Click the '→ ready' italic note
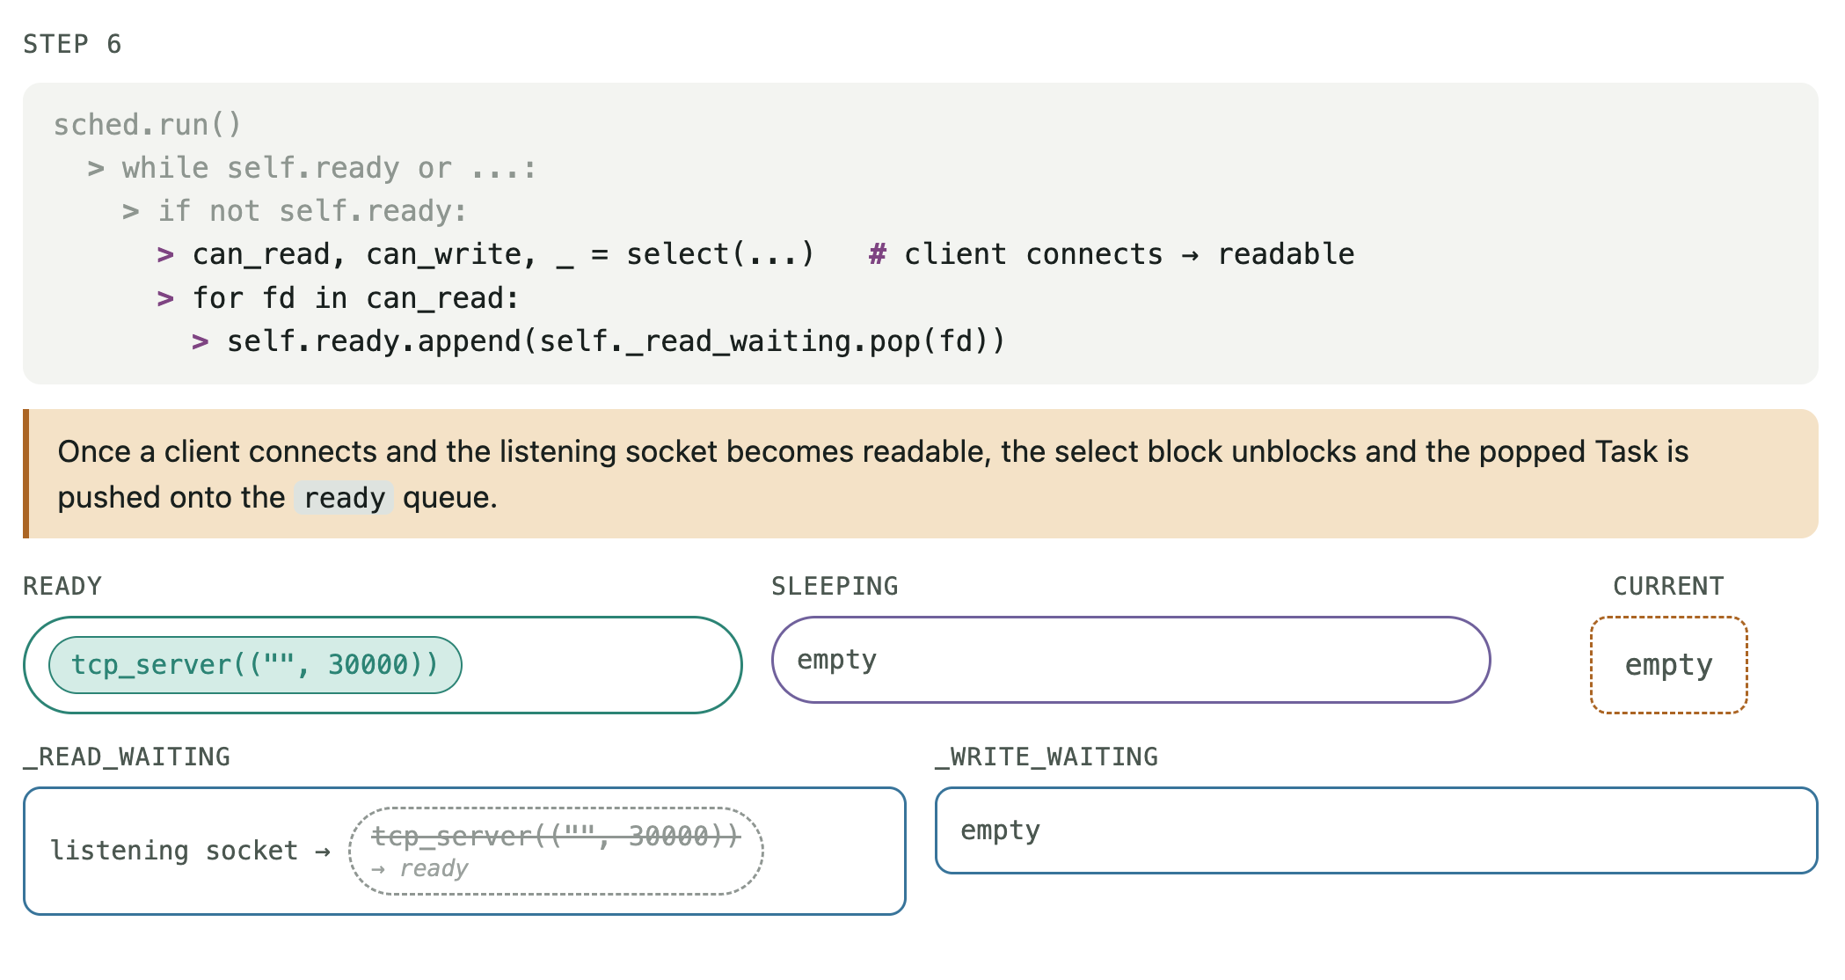1845x980 pixels. 419,869
